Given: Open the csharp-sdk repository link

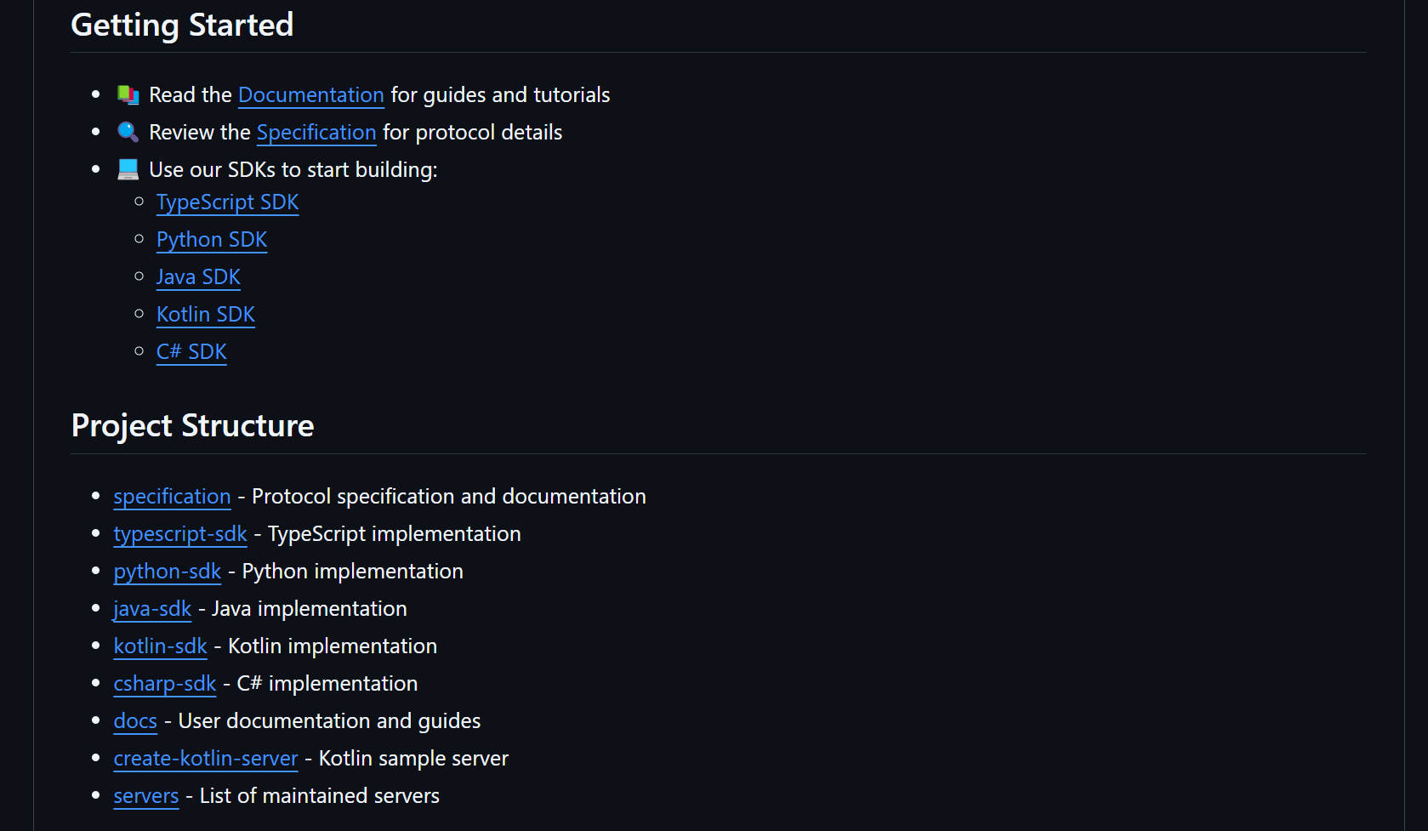Looking at the screenshot, I should click(165, 684).
